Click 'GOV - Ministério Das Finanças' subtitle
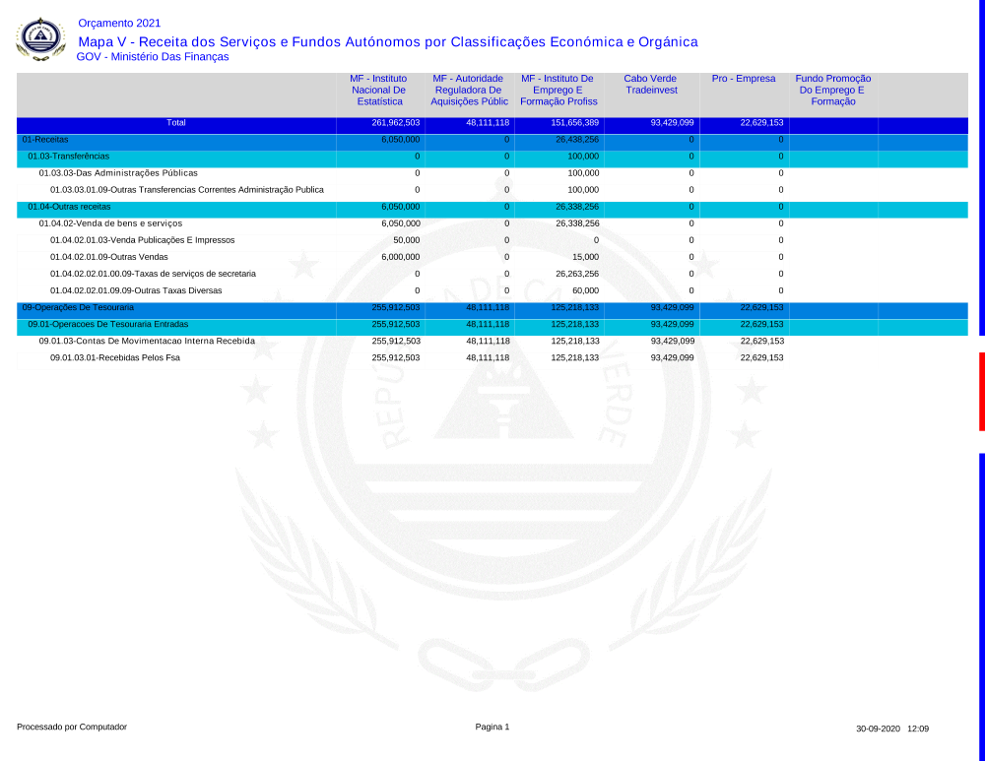The image size is (985, 761). 153,57
